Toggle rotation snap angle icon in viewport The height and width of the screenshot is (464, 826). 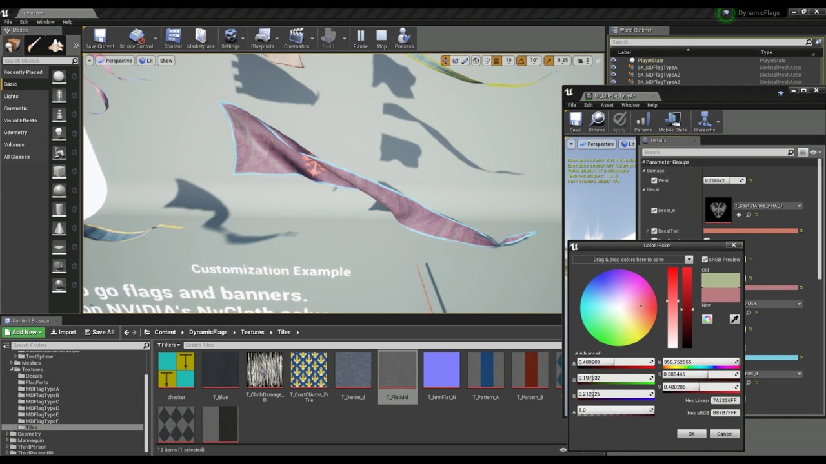(521, 61)
